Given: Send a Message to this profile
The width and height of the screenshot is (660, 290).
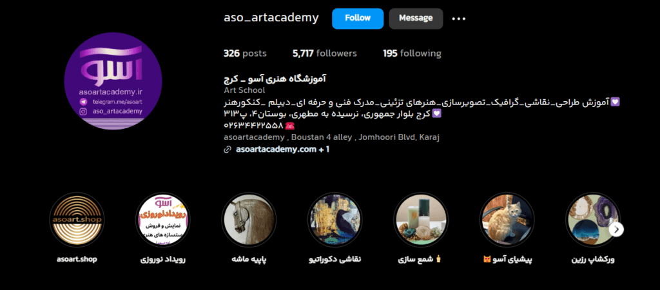Looking at the screenshot, I should (416, 19).
